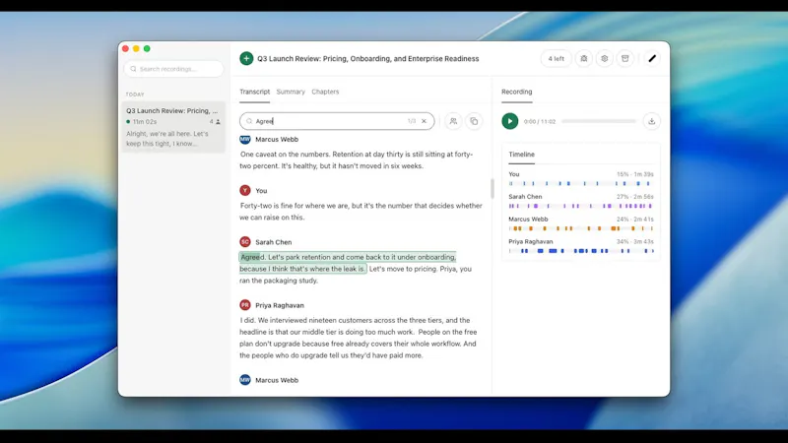Select the Recording tab

516,92
